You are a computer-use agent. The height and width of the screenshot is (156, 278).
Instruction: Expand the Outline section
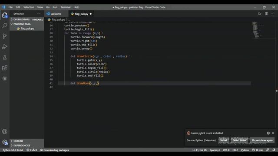pos(26,141)
